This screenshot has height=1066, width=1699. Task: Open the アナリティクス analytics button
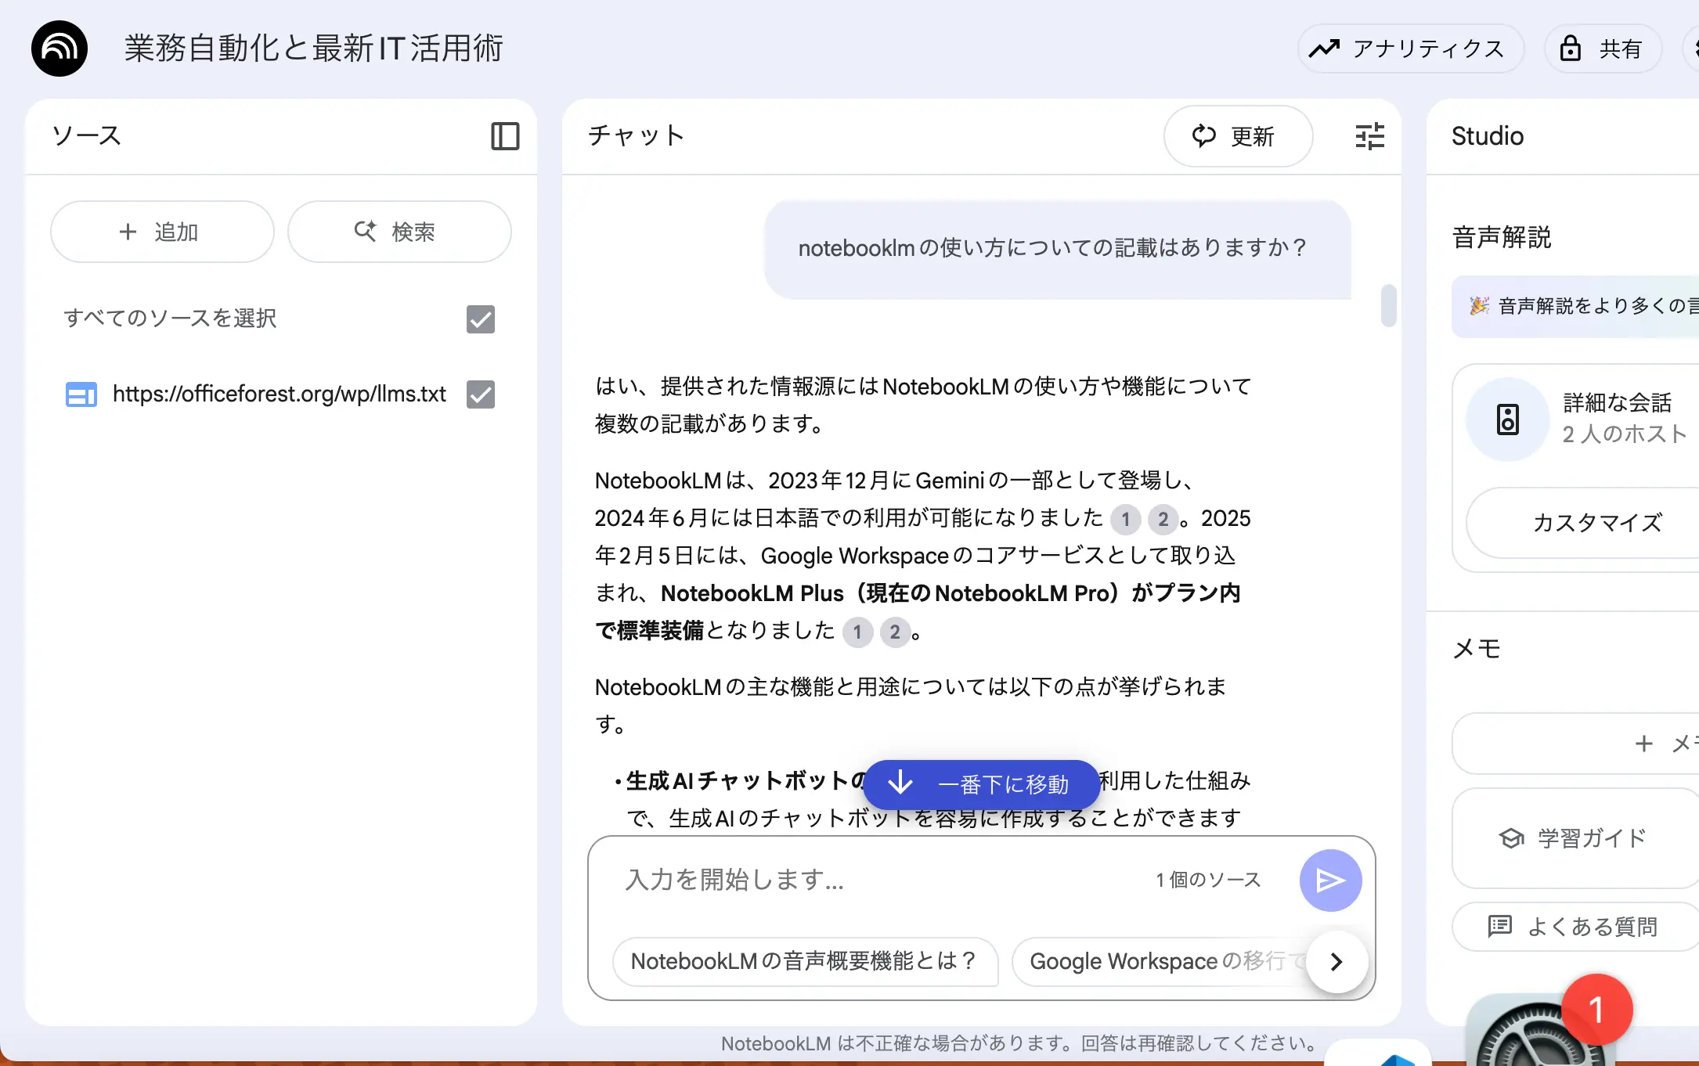1411,49
